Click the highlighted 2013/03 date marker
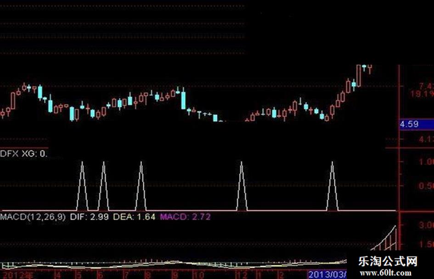The image size is (434, 279). [327, 274]
